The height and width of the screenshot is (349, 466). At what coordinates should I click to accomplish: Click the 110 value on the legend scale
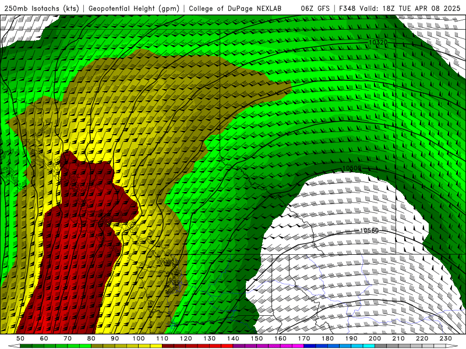point(163,339)
